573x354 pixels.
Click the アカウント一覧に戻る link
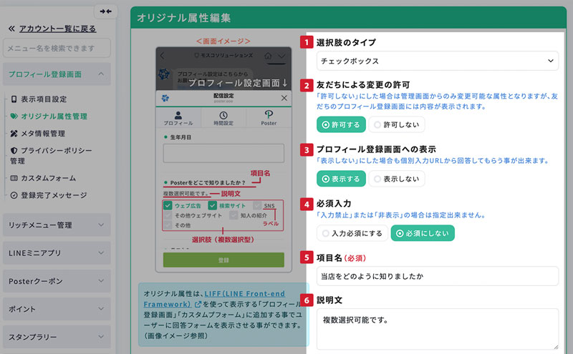[57, 29]
